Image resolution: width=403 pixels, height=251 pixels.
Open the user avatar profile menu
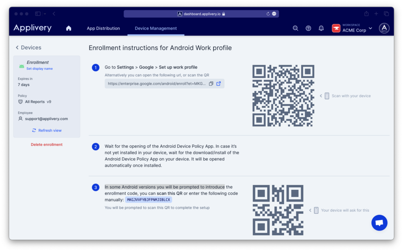tap(384, 28)
